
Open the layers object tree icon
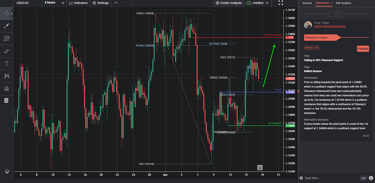pos(7,172)
